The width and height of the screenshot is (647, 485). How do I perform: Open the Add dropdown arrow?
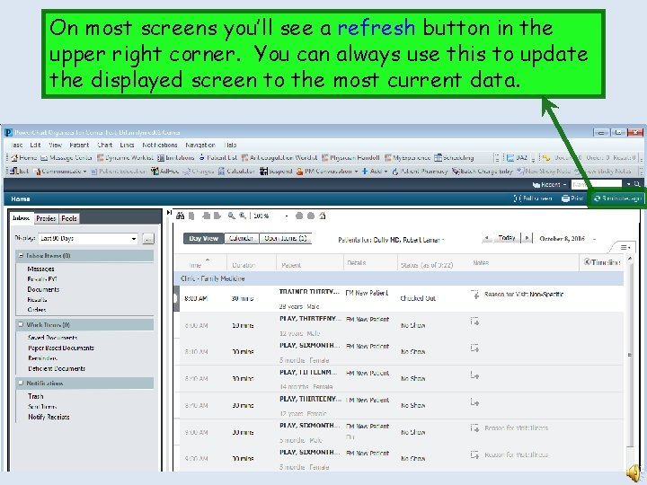386,172
